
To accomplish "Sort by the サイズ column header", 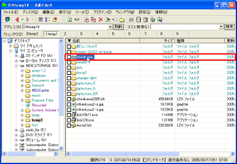I will click(168, 41).
